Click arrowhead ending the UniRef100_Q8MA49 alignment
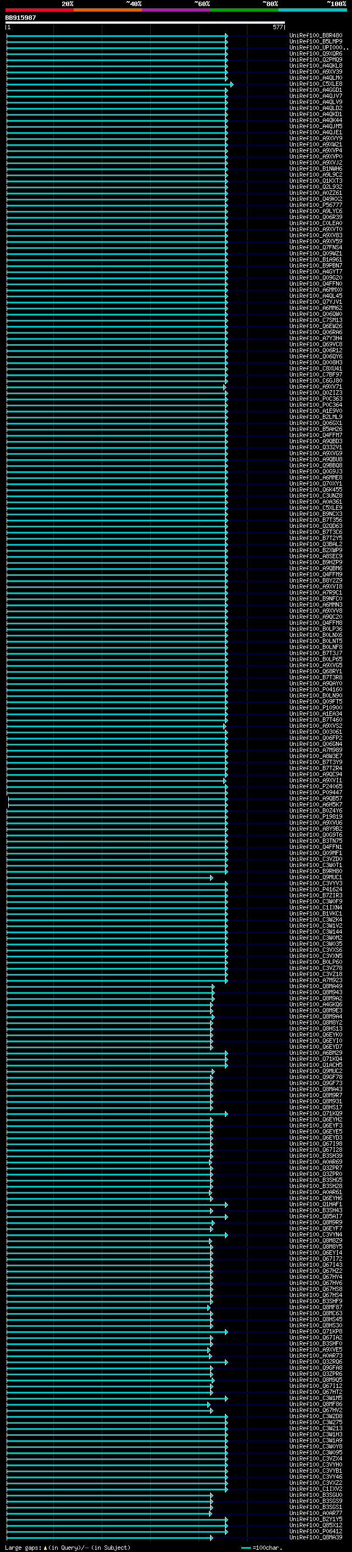Viewport: 352px width, 1552px height. tap(213, 987)
